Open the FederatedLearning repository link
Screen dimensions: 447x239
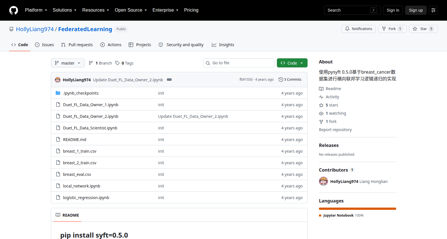coord(85,29)
